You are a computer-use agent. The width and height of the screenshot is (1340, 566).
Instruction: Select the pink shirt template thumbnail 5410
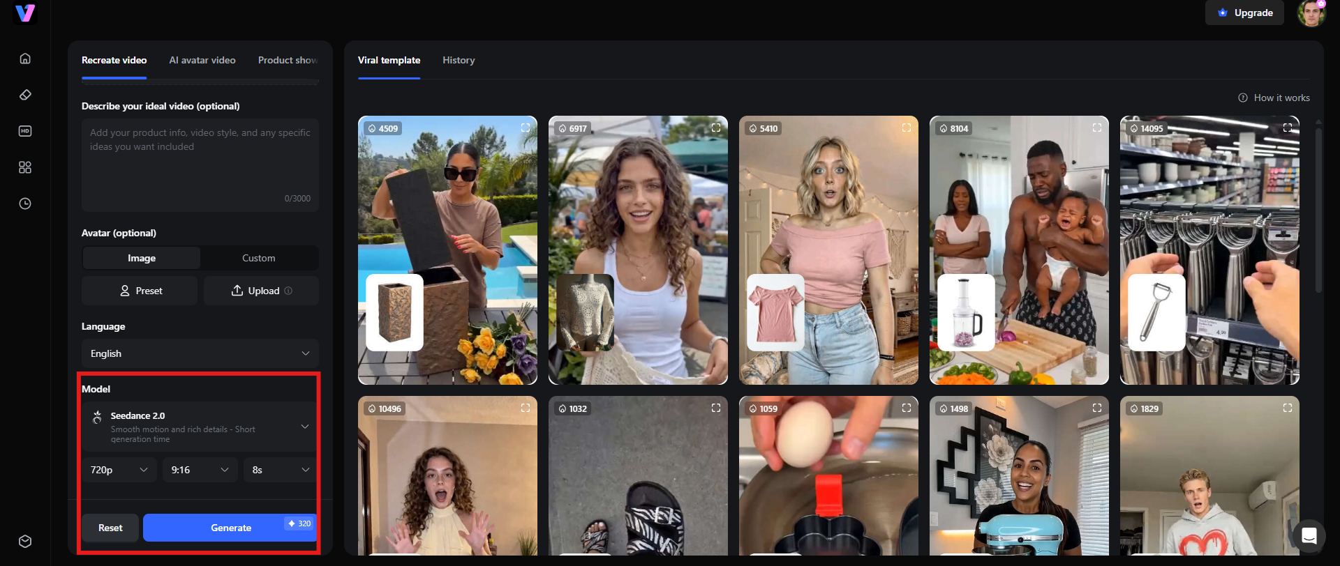pos(828,250)
